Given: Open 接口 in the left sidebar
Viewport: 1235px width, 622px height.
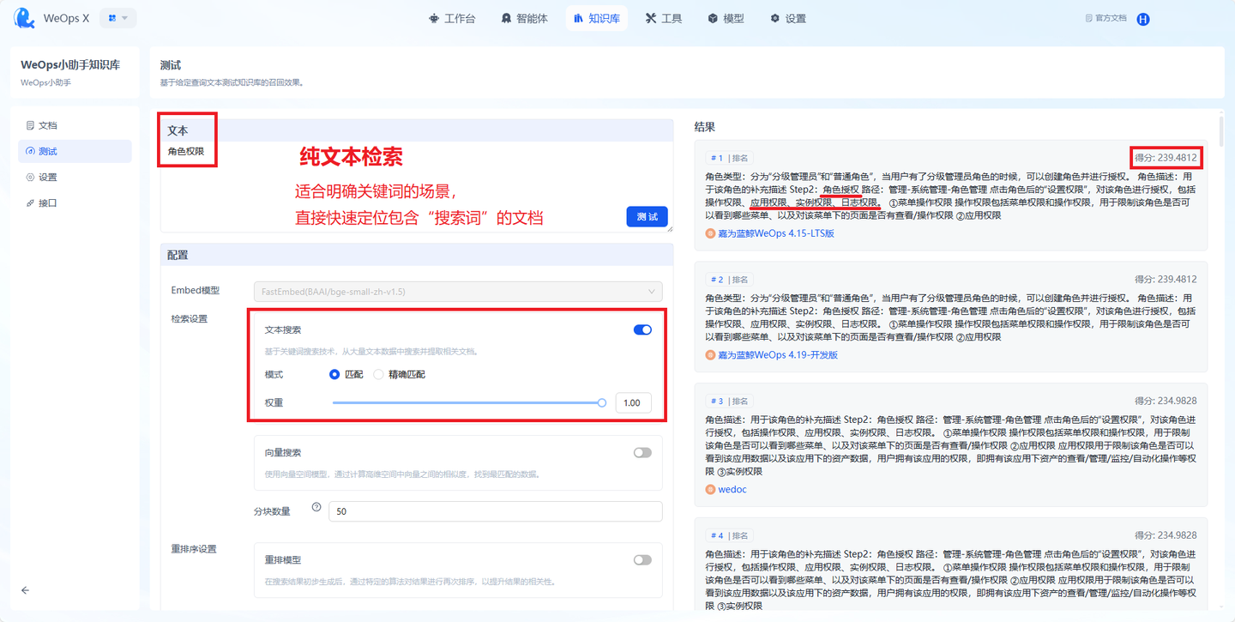Looking at the screenshot, I should tap(75, 203).
